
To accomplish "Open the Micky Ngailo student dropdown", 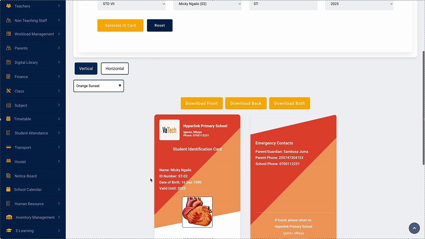I will pyautogui.click(x=208, y=4).
